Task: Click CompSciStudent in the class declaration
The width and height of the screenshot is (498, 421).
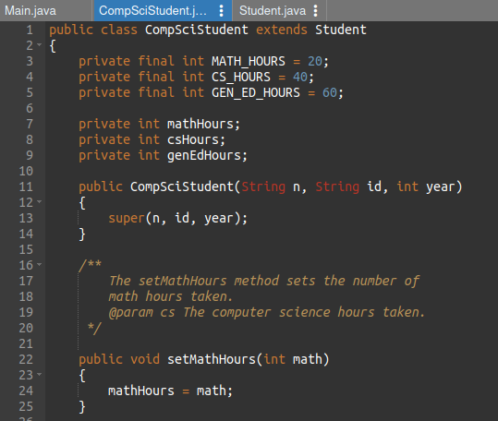Action: click(x=197, y=30)
